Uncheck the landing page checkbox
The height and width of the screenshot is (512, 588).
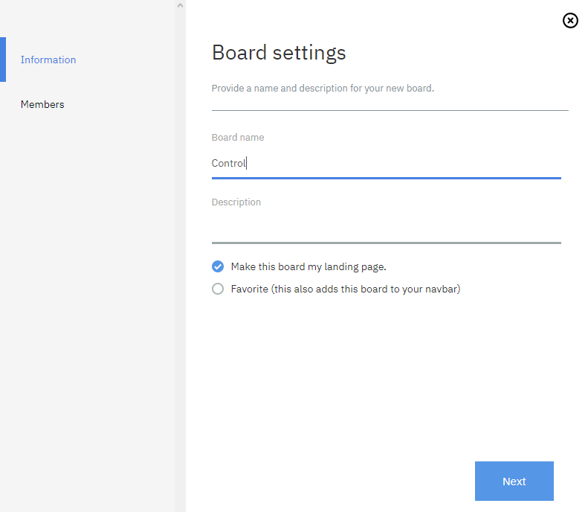pyautogui.click(x=218, y=266)
